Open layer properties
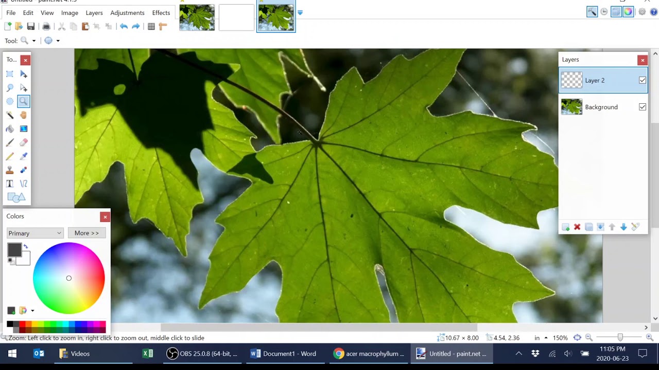The width and height of the screenshot is (659, 370). [635, 227]
